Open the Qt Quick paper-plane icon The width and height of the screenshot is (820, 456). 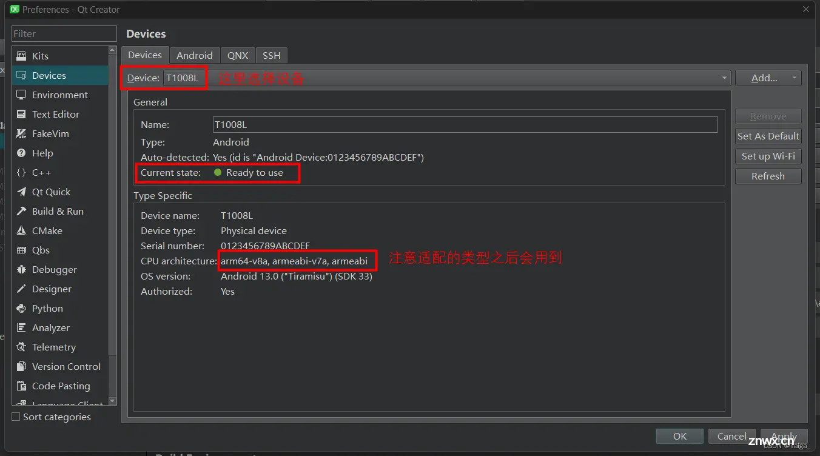click(x=22, y=192)
